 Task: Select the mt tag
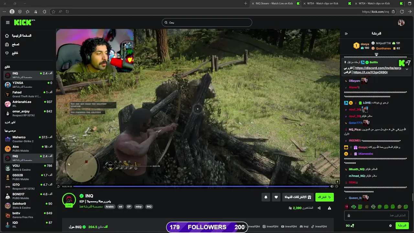pos(120,206)
